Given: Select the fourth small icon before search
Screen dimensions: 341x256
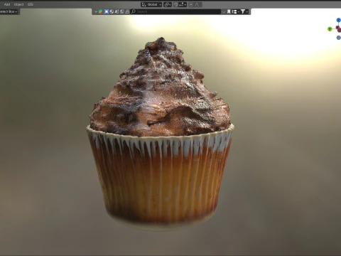Looking at the screenshot, I should [117, 11].
